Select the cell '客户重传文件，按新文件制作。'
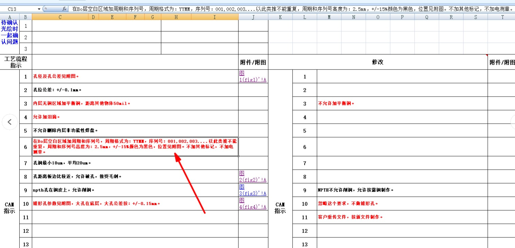 point(402,217)
